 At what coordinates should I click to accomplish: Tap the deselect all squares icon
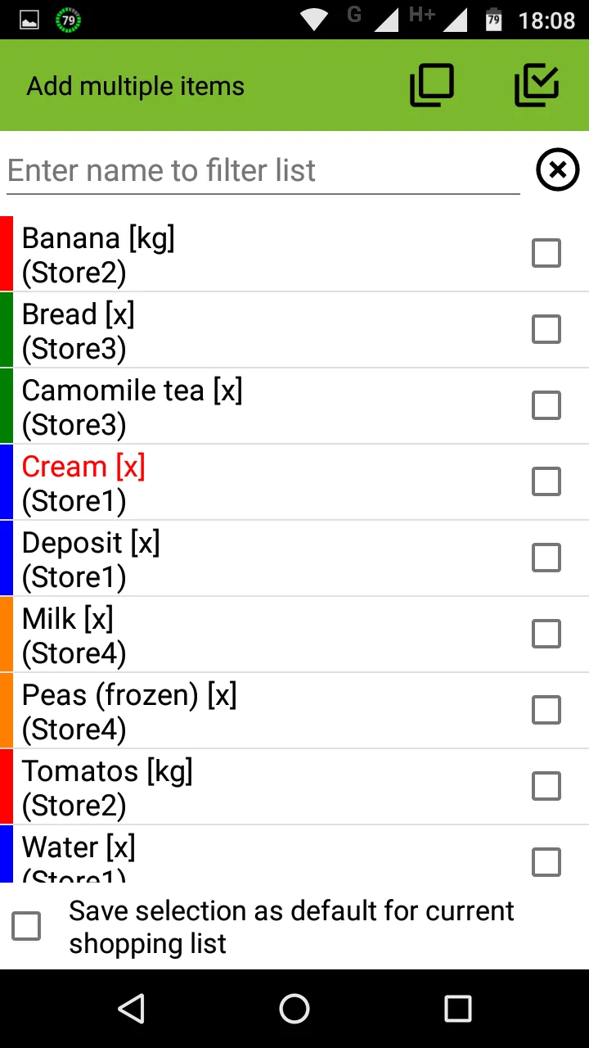point(432,86)
